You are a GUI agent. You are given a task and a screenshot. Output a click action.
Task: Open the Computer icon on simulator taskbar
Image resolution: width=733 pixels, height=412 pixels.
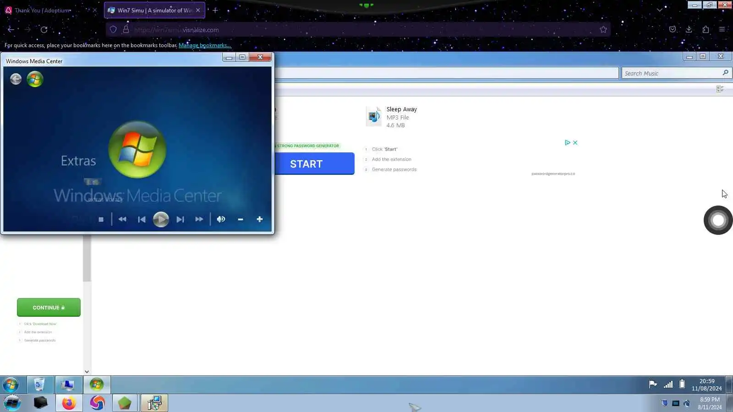pos(68,385)
